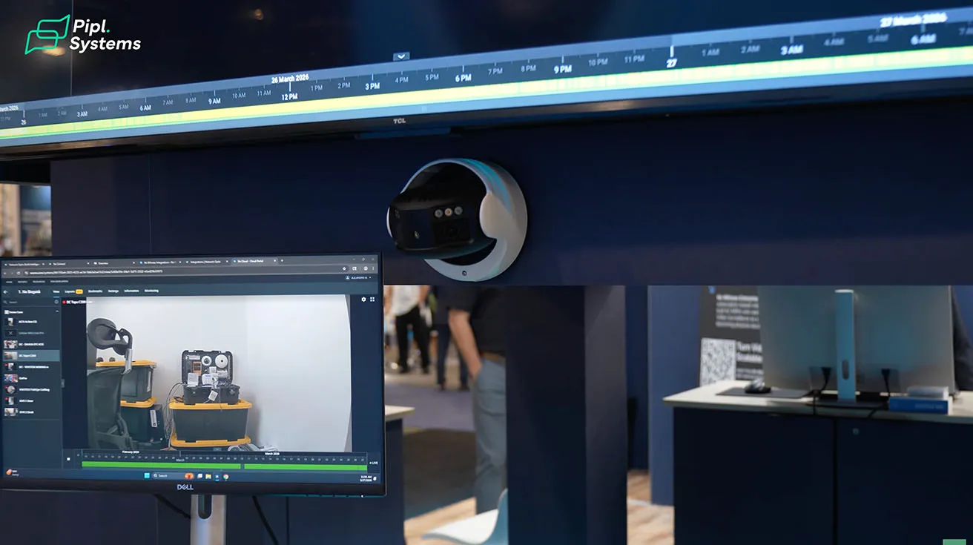Click the stop button left of timeline
This screenshot has height=545, width=973.
[x=69, y=459]
